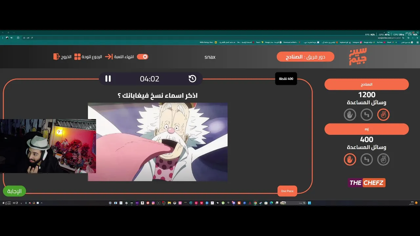Use الصنادح team's active peace-hand helper

(x=383, y=114)
